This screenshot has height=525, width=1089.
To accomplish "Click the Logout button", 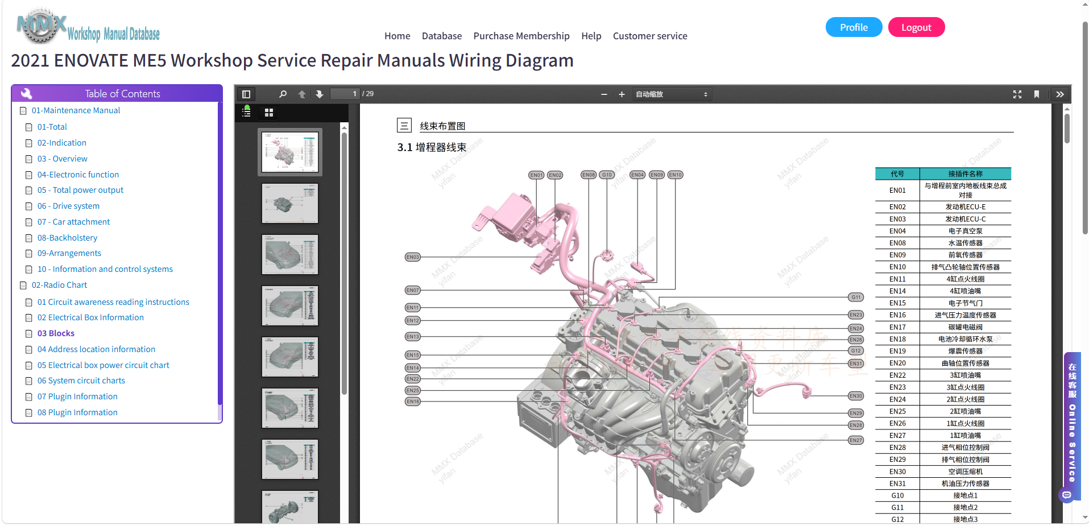I will (916, 27).
